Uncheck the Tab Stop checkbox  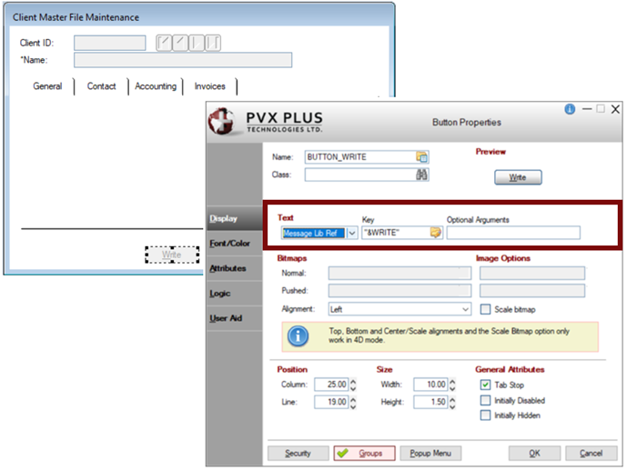coord(485,385)
